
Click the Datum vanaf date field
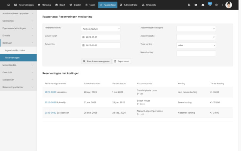(100, 37)
